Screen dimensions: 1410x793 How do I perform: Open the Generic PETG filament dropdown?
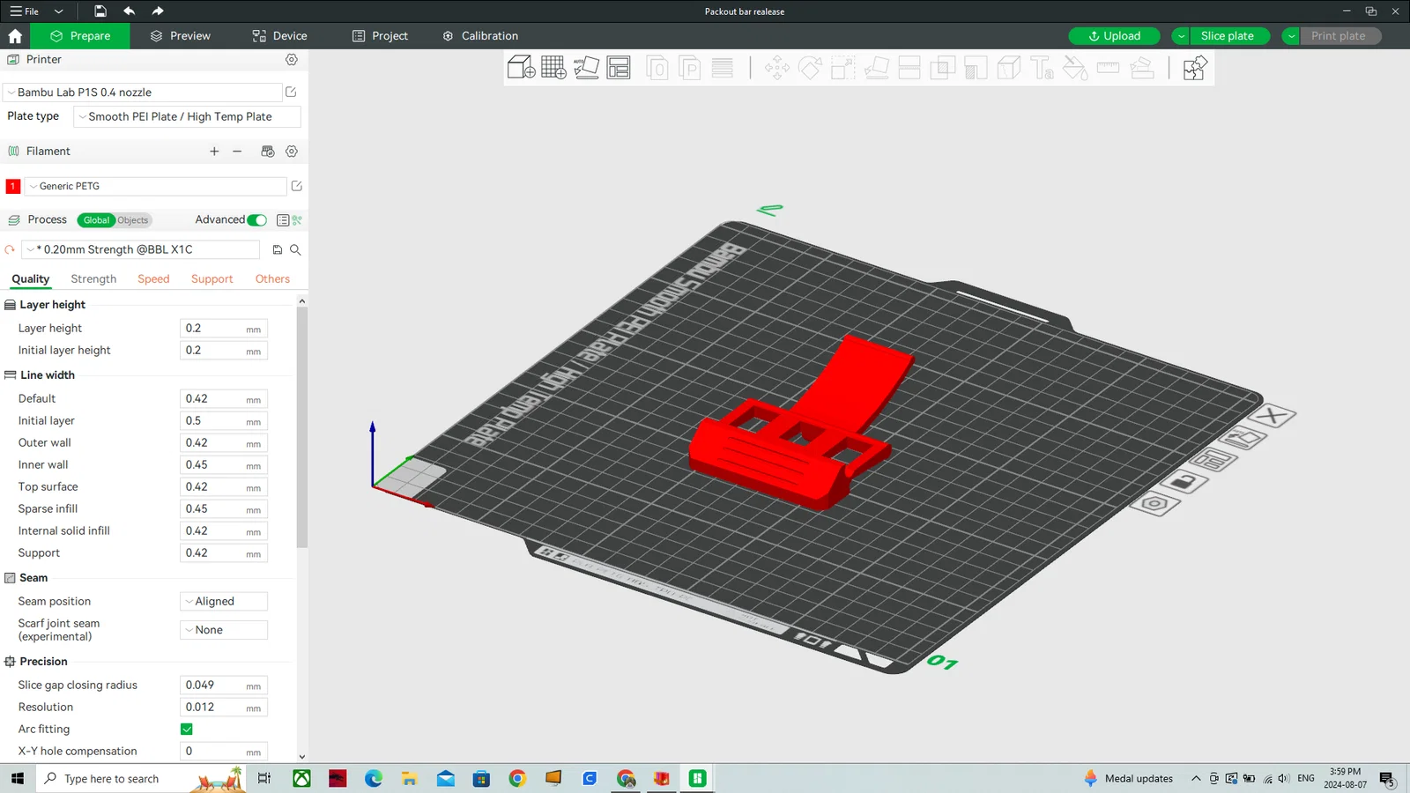pos(155,187)
